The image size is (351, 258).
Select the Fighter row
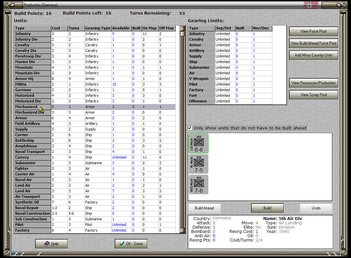click(95, 168)
